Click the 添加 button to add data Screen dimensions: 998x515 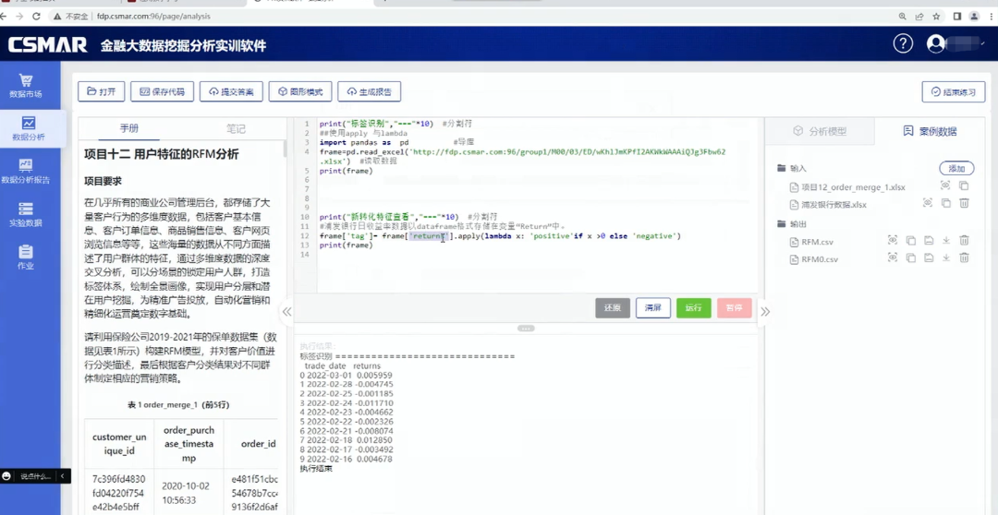pos(956,168)
